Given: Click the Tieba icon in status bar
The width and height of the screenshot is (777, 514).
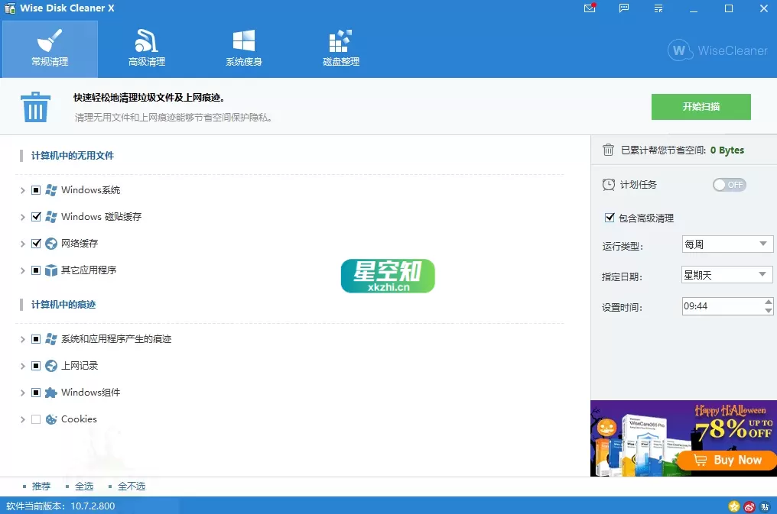Looking at the screenshot, I should (764, 506).
